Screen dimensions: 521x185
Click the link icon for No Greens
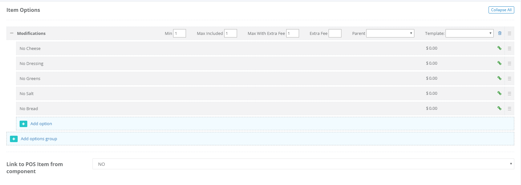(x=499, y=78)
